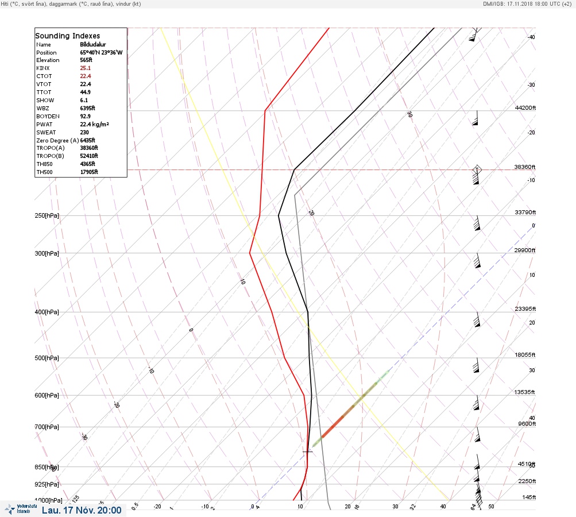Click the TH500 value '17905ft'
This screenshot has height=517, width=576.
[89, 172]
